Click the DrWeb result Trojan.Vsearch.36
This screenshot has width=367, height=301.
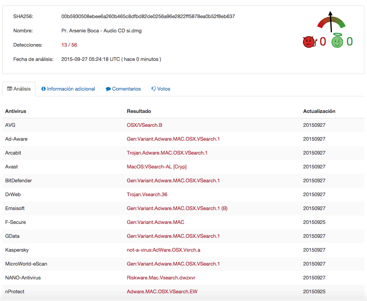147,194
